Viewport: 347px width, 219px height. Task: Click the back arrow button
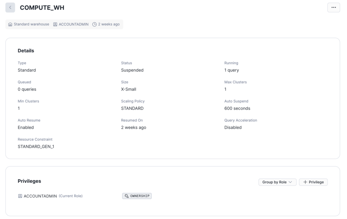pyautogui.click(x=10, y=7)
